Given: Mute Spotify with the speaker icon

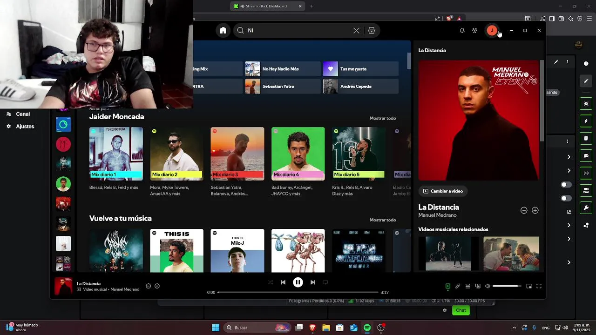Looking at the screenshot, I should click(x=488, y=286).
